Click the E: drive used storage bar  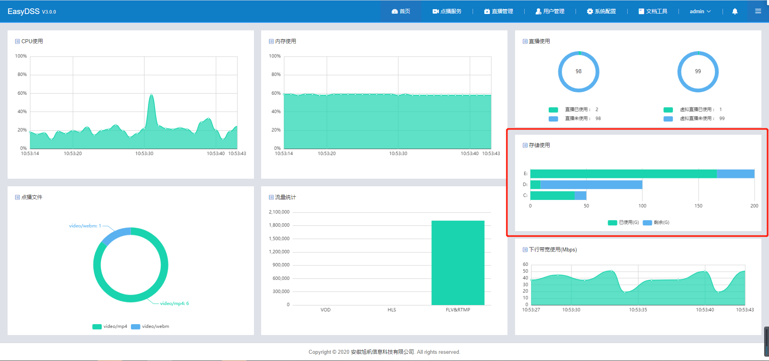tap(623, 174)
